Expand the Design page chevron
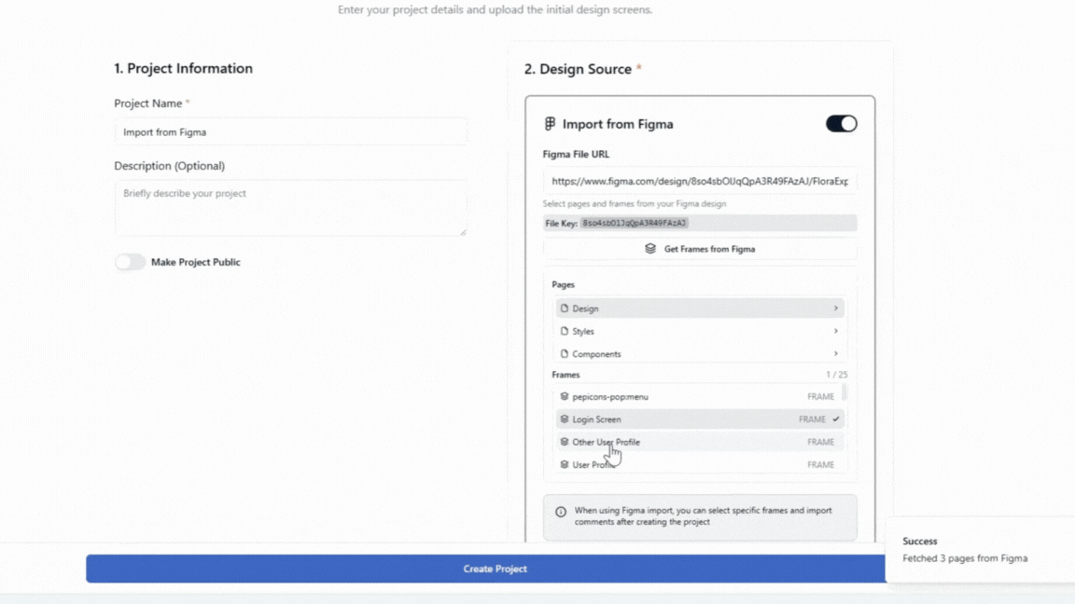The width and height of the screenshot is (1075, 604). [835, 309]
